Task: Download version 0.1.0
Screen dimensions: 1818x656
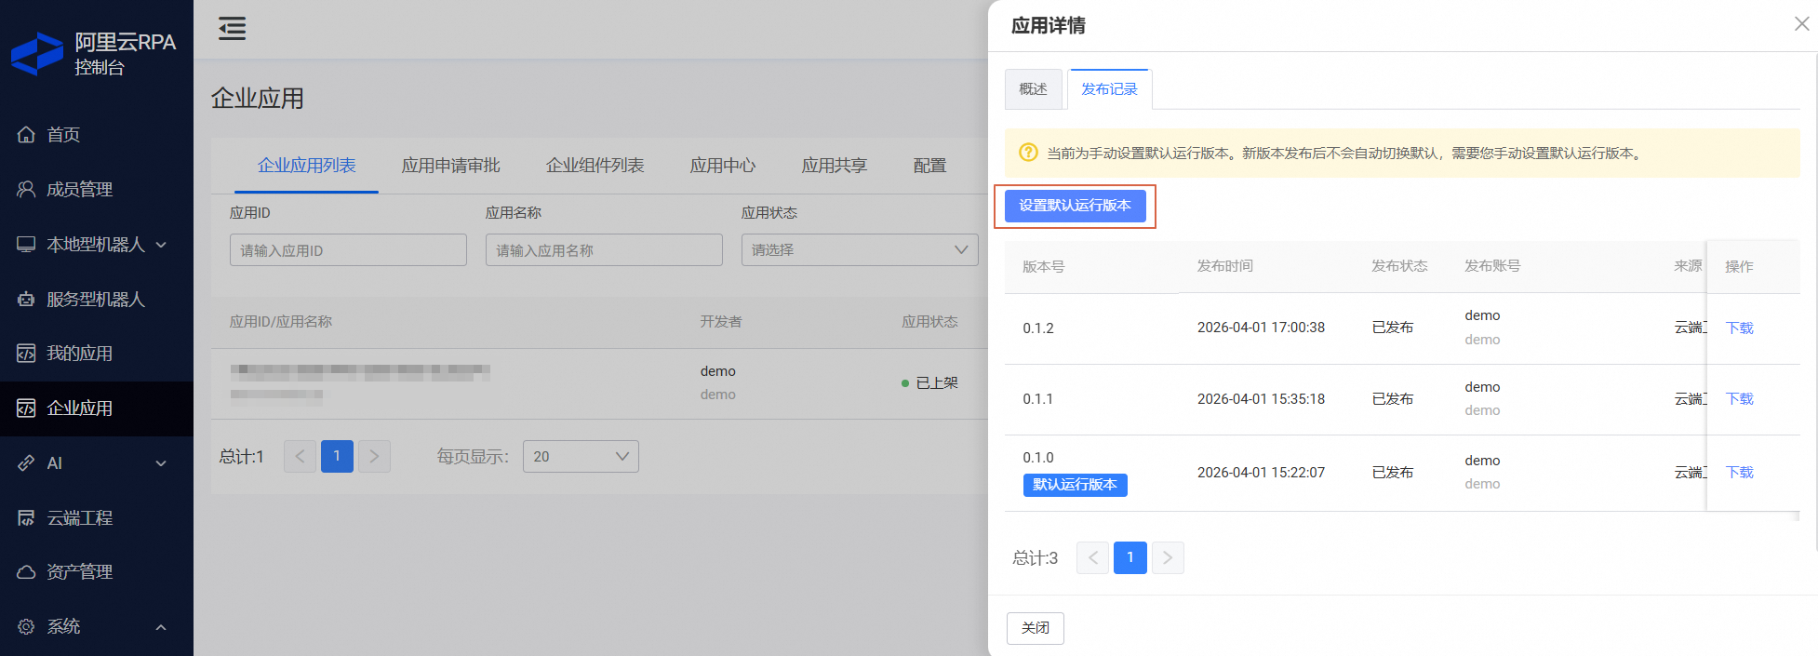Action: (1740, 473)
